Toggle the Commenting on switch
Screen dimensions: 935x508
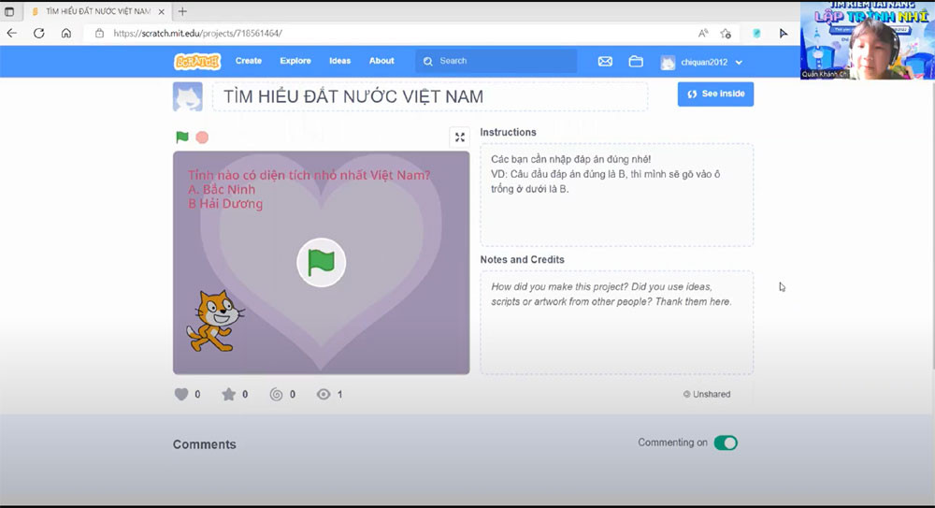pyautogui.click(x=726, y=443)
